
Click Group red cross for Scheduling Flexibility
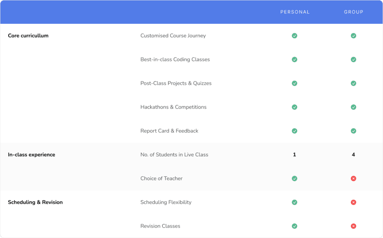353,202
